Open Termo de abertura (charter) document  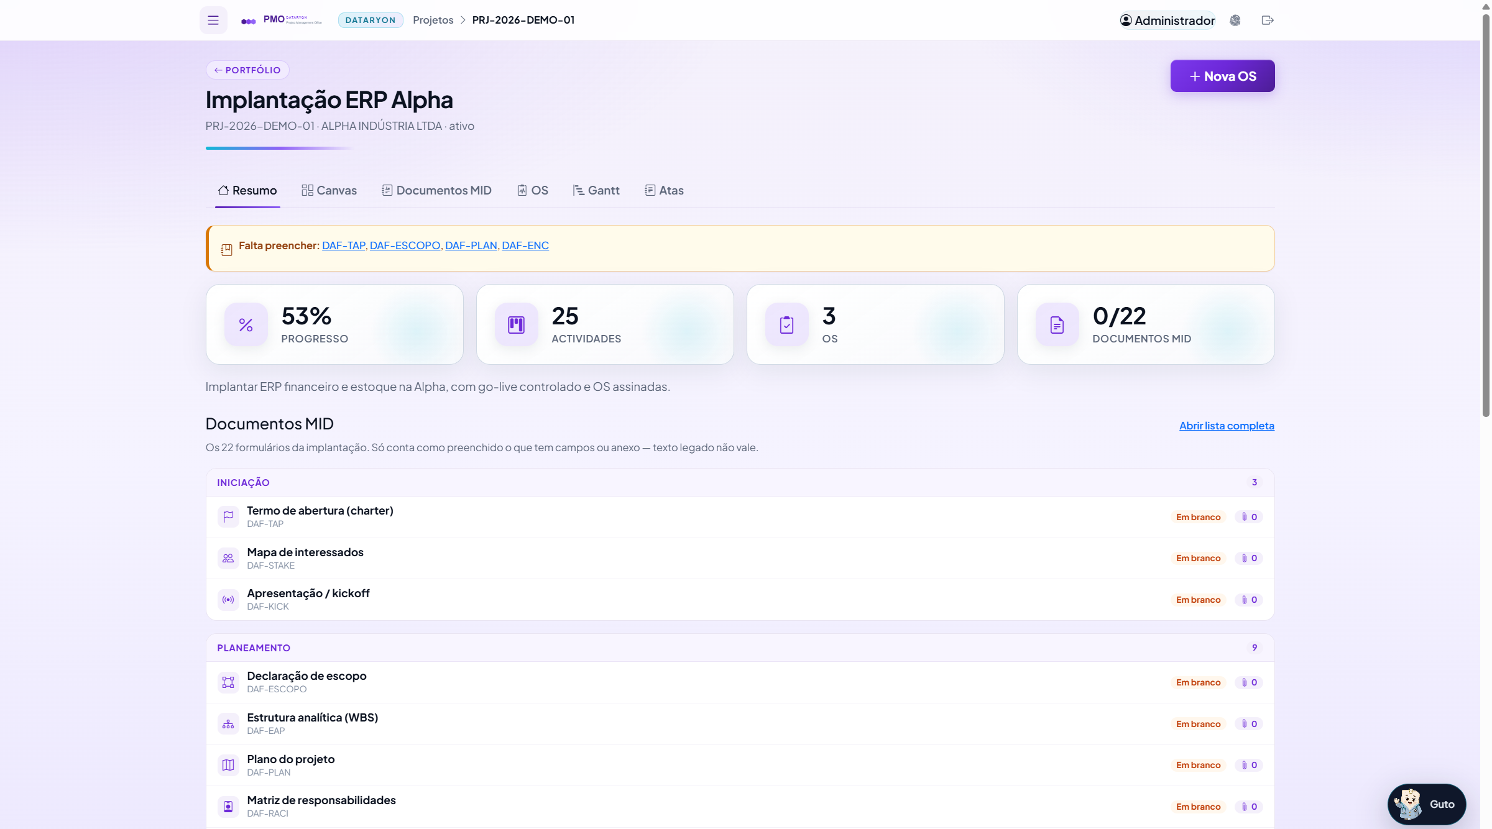click(x=740, y=517)
